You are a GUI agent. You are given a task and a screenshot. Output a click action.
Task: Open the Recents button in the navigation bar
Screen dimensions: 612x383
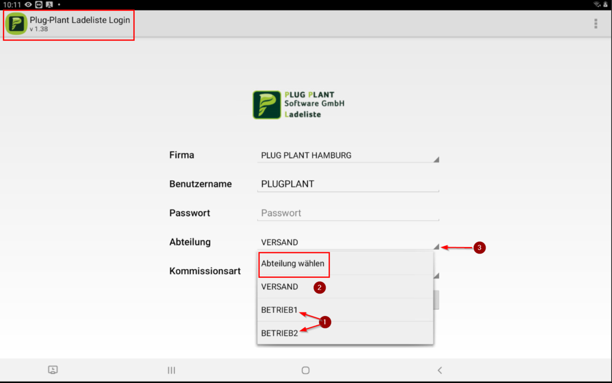(171, 370)
